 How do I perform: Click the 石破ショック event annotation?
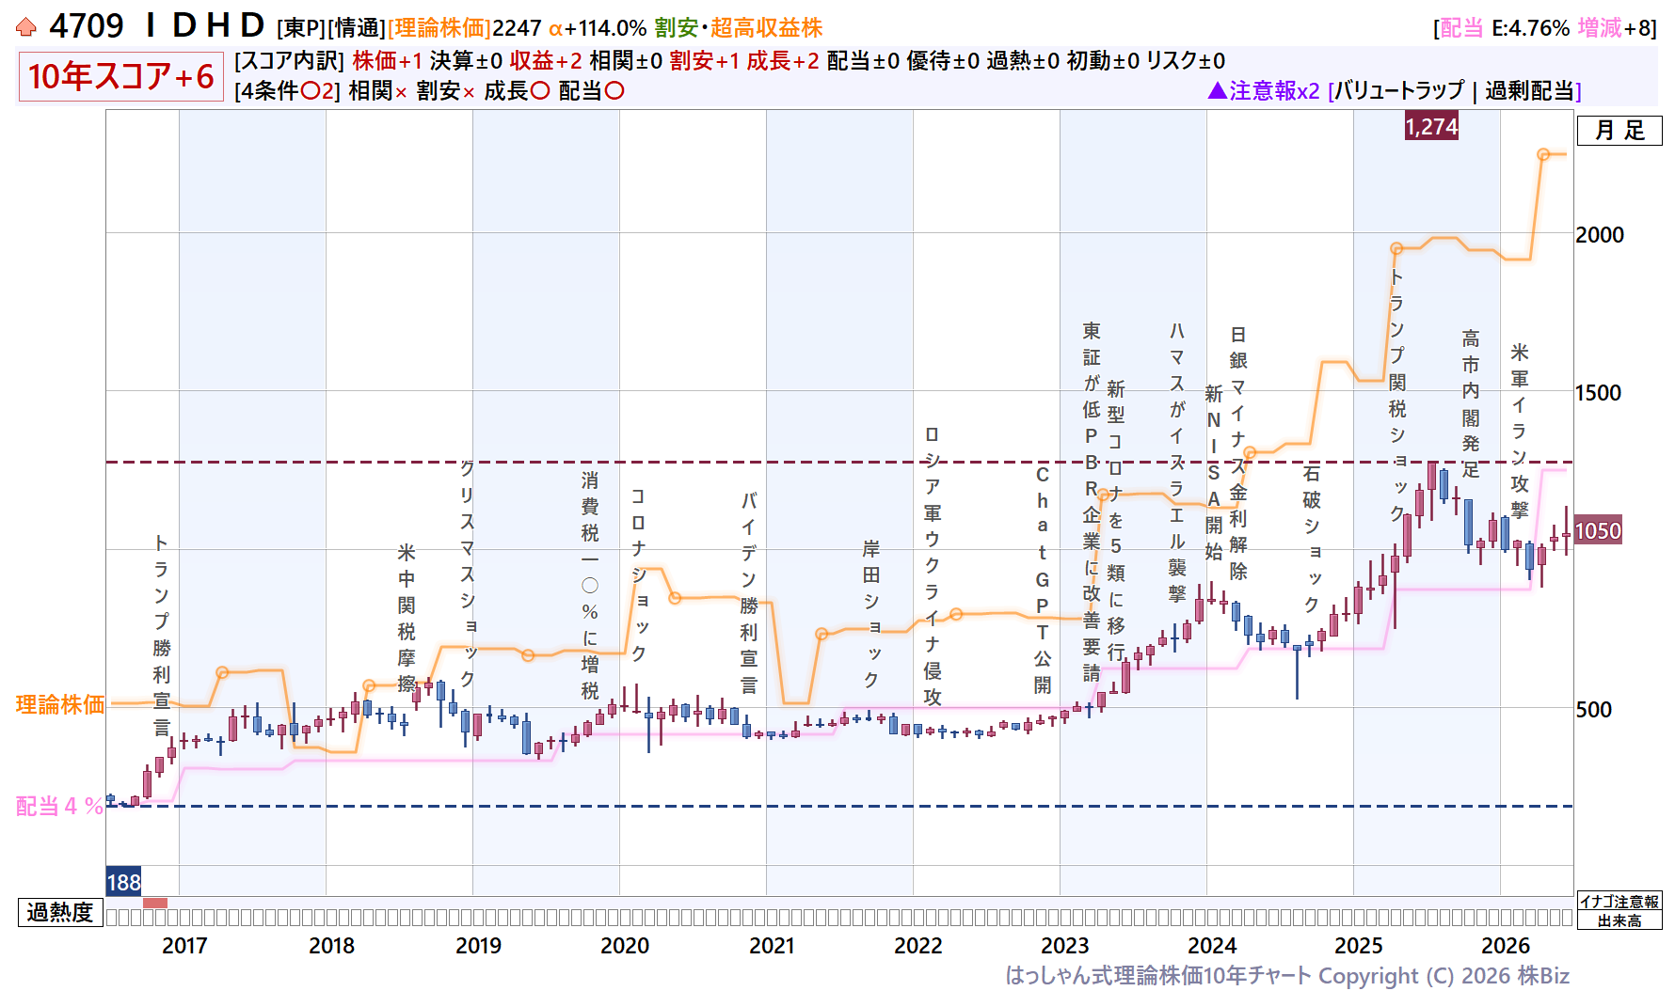coord(1312,539)
